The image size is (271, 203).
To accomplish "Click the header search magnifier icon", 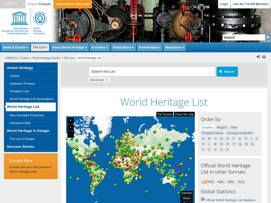I will point(268,38).
